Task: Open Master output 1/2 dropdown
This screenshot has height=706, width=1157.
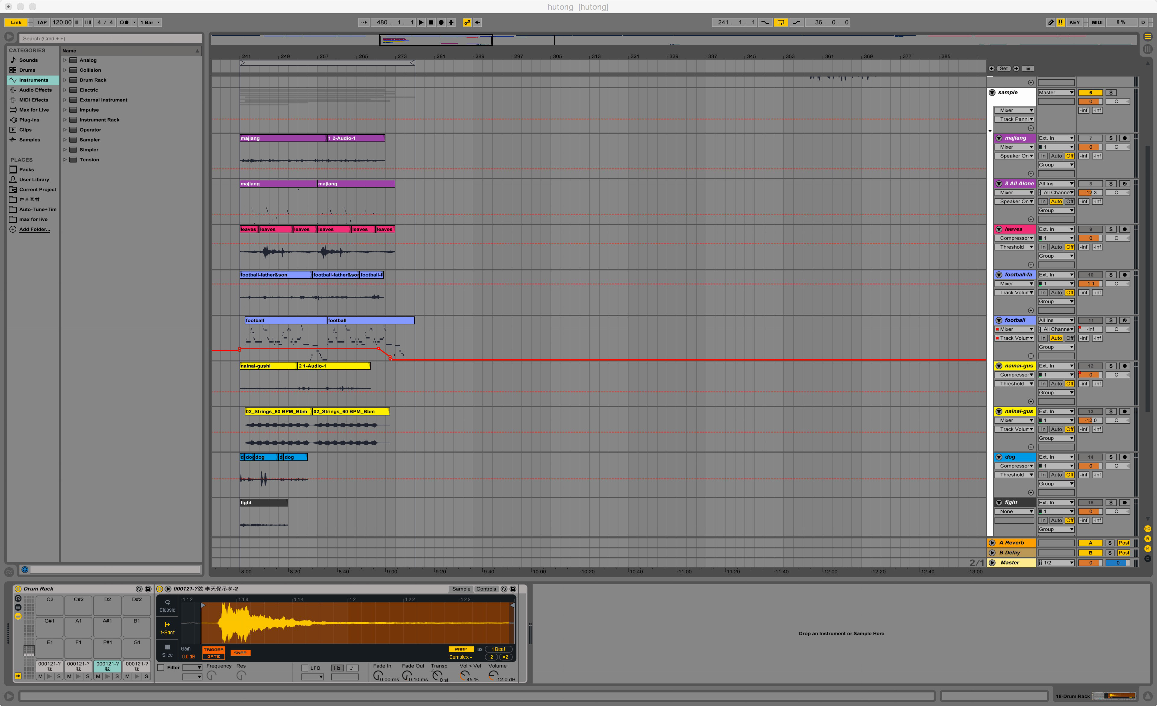Action: point(1056,562)
